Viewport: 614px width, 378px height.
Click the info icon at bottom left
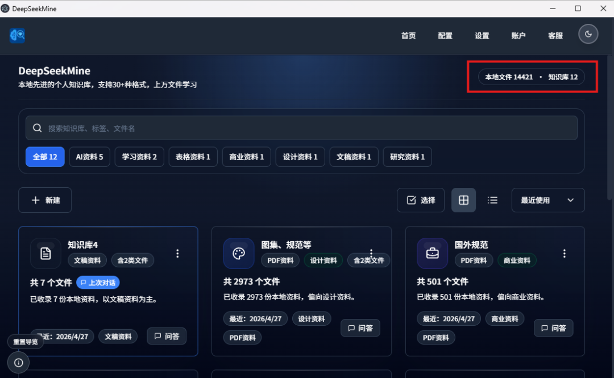click(18, 363)
